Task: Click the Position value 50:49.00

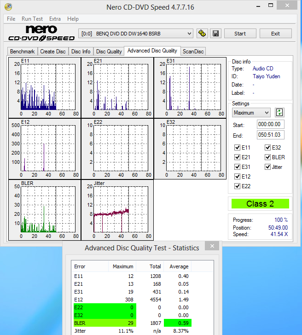Action: [x=278, y=227]
